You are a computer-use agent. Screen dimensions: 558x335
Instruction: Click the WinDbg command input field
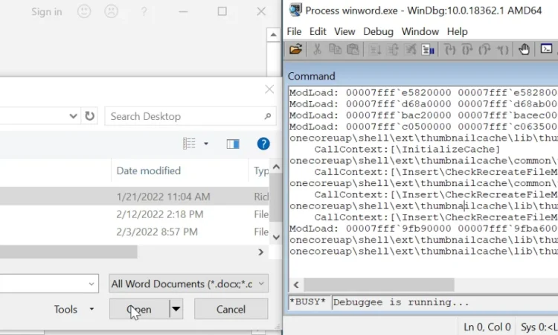[445, 302]
